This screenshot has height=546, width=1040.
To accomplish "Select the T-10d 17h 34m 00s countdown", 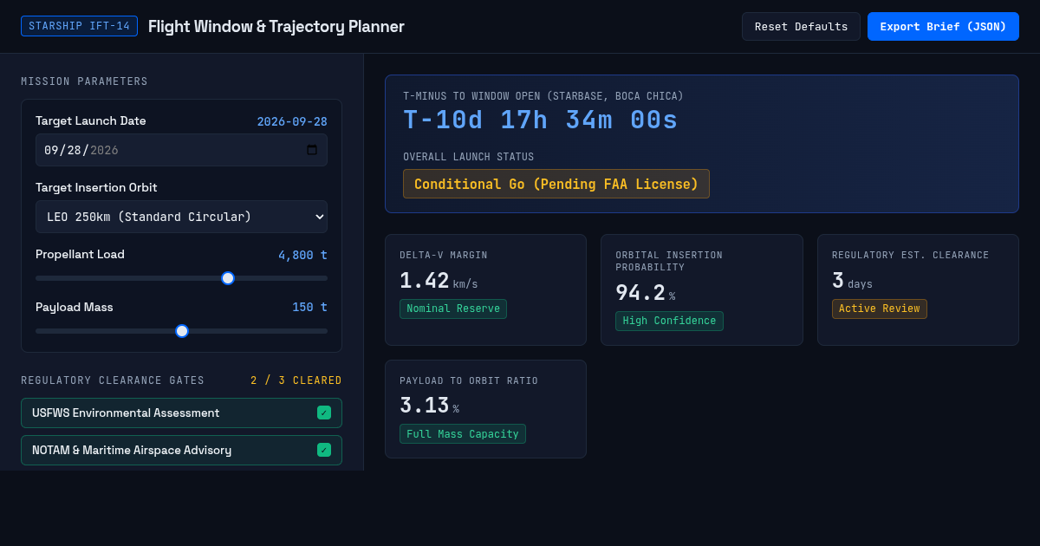I will pos(541,120).
